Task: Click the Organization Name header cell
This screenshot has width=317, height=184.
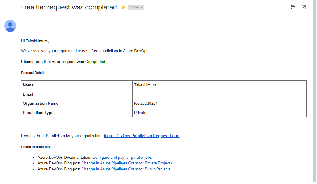Action: 41,104
